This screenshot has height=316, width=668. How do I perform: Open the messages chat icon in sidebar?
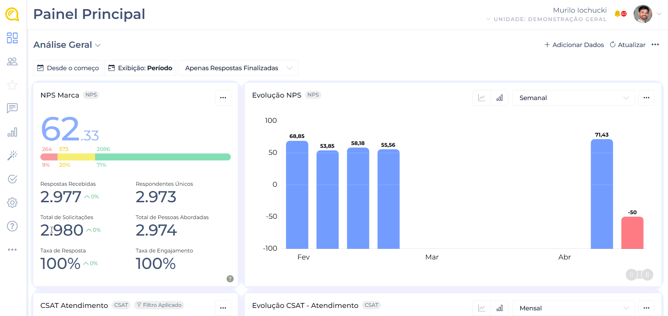click(12, 108)
